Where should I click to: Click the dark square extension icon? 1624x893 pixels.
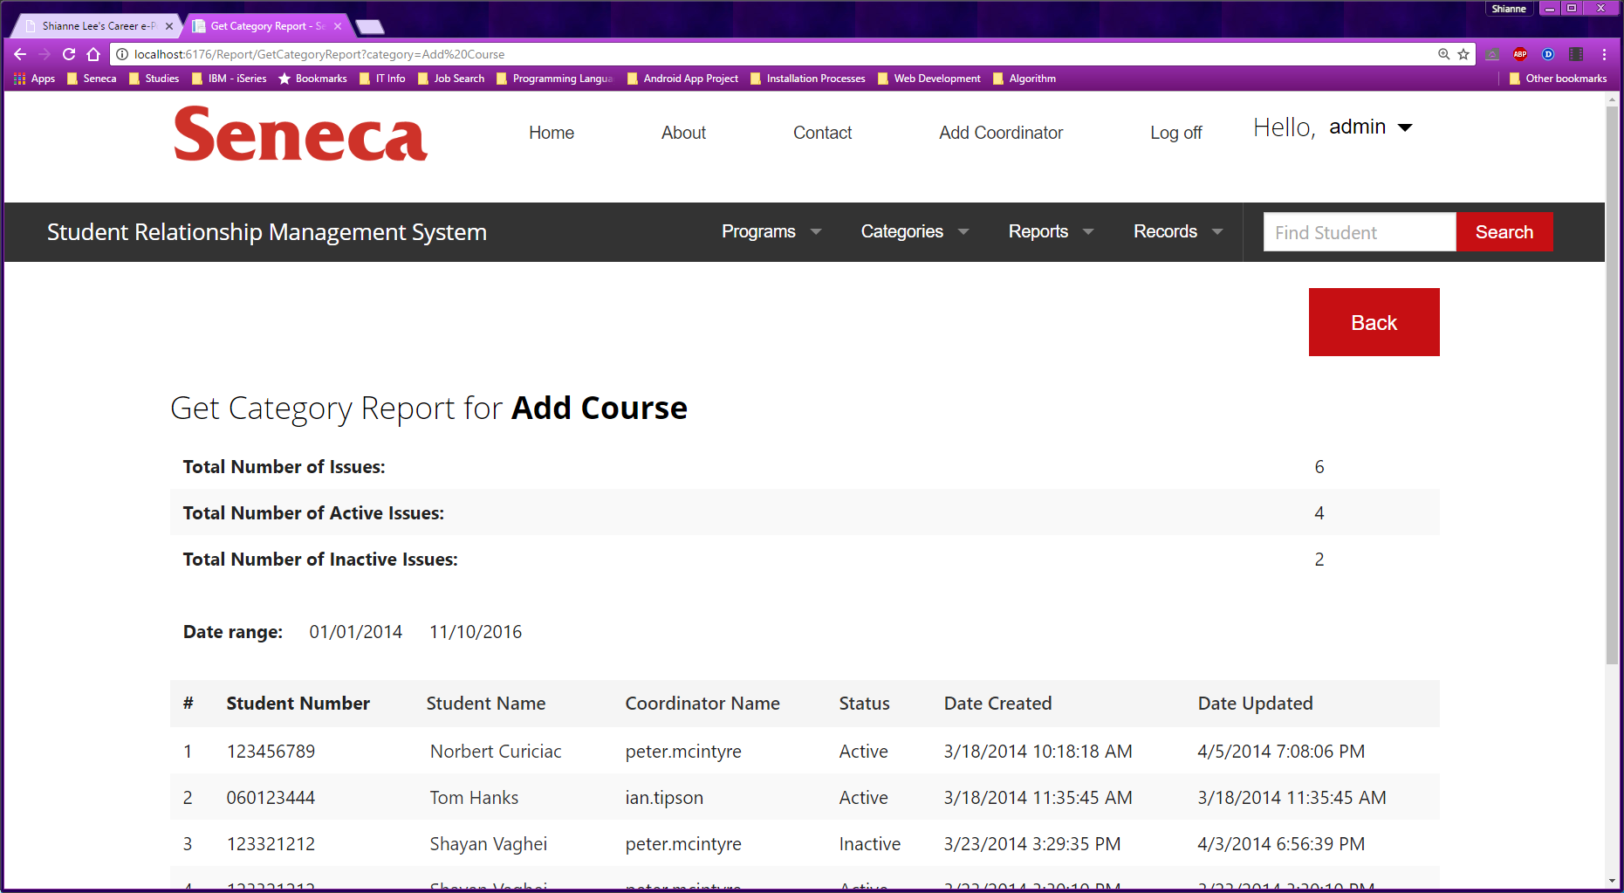point(1576,54)
